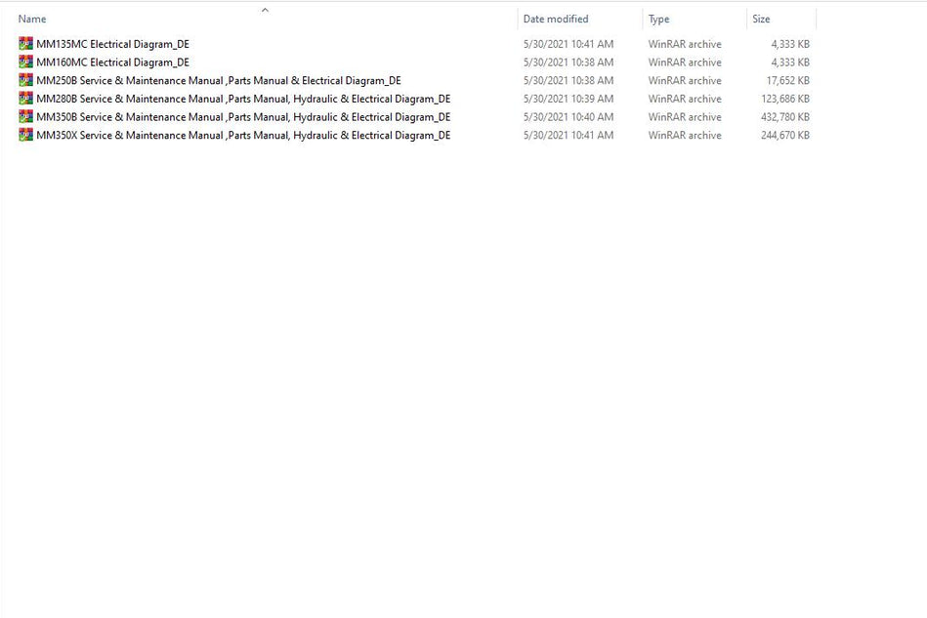
Task: Click the sort direction chevron above Name
Action: click(x=265, y=10)
